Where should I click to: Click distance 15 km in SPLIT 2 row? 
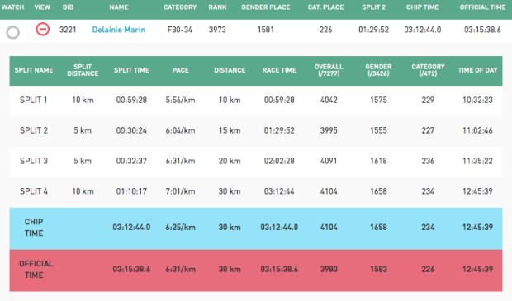coord(230,130)
